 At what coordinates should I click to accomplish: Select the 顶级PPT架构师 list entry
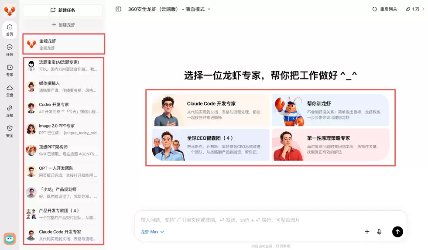(64, 151)
